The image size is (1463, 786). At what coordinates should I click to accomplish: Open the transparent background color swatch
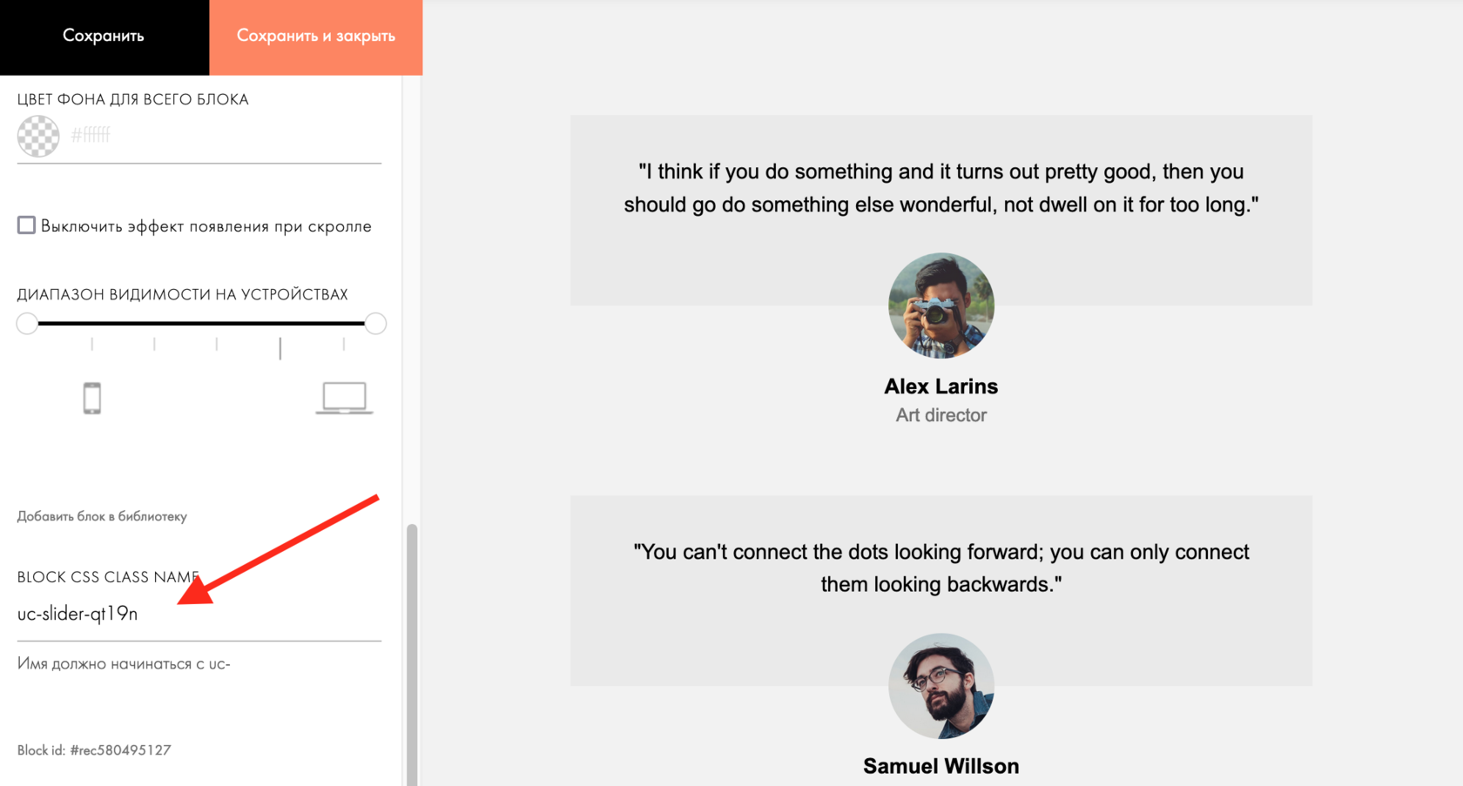click(38, 136)
